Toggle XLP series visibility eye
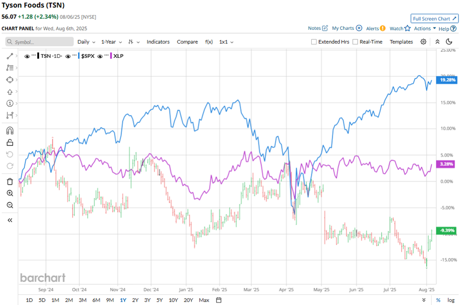Image resolution: width=460 pixels, height=305 pixels. coord(100,56)
